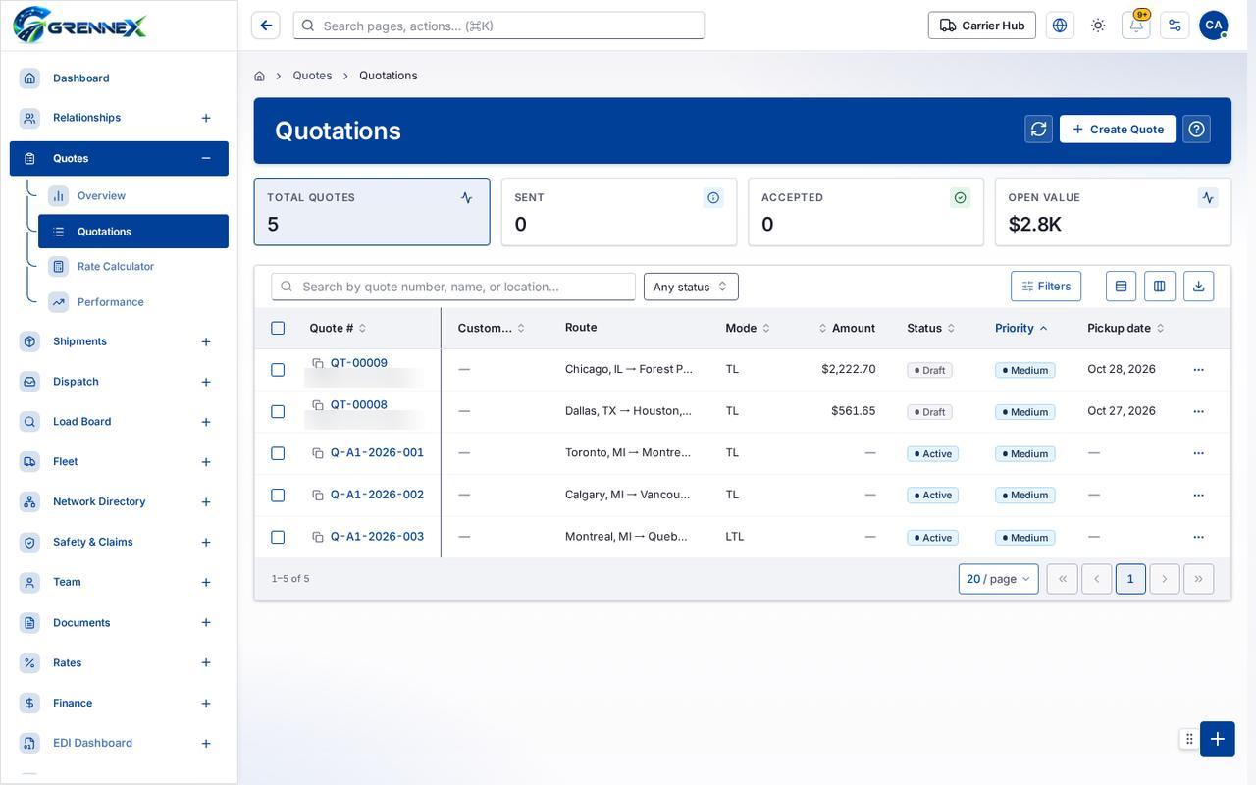This screenshot has width=1256, height=785.
Task: Check the QT-00008 row checkbox
Action: pyautogui.click(x=278, y=411)
